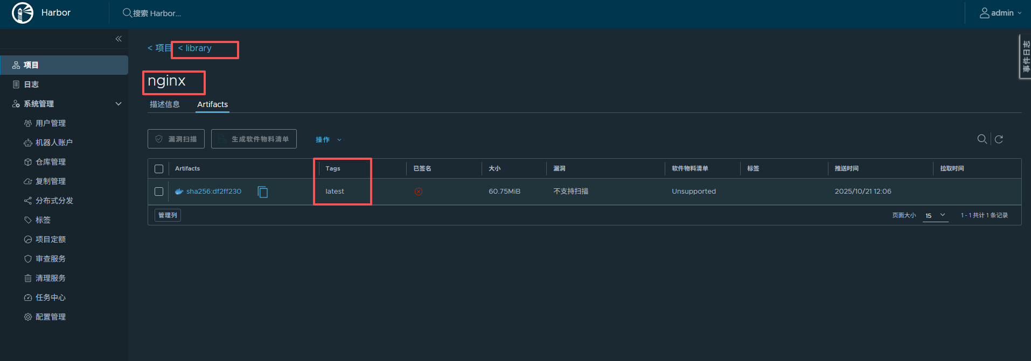Click the 标签 tag icon
This screenshot has height=361, width=1031.
tap(28, 220)
